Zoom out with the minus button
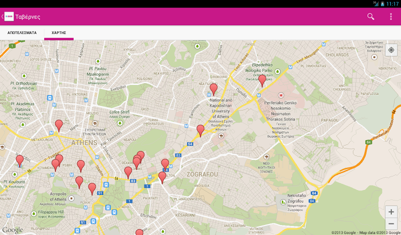This screenshot has width=401, height=235. click(x=391, y=224)
